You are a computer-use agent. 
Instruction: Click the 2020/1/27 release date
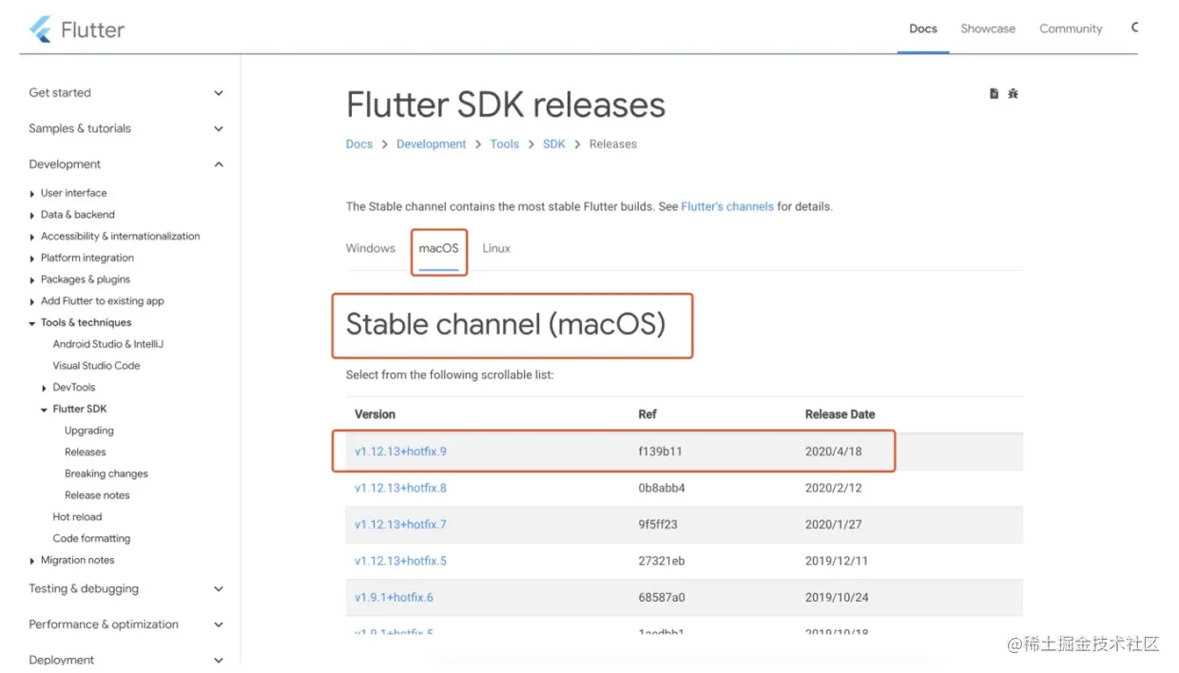click(x=833, y=525)
